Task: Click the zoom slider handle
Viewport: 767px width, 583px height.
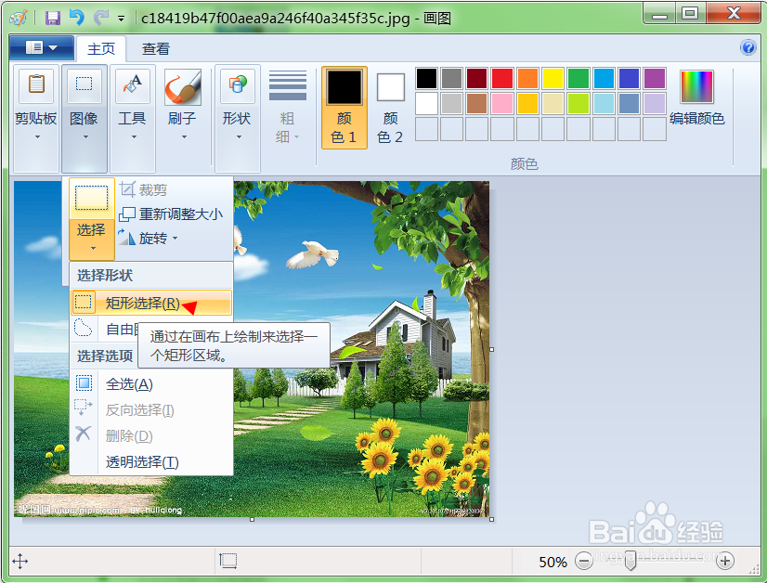Action: [x=630, y=561]
